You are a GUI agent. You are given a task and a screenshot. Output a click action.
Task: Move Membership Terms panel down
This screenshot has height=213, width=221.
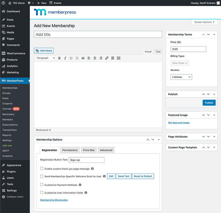coord(209,35)
